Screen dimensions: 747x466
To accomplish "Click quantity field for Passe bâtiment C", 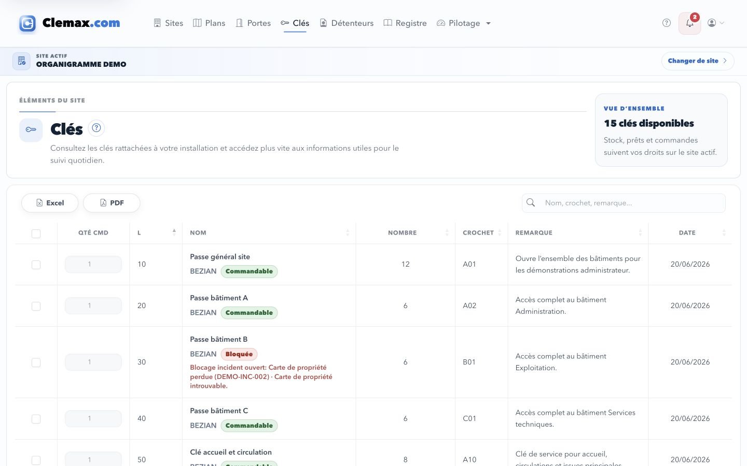I will (x=93, y=418).
